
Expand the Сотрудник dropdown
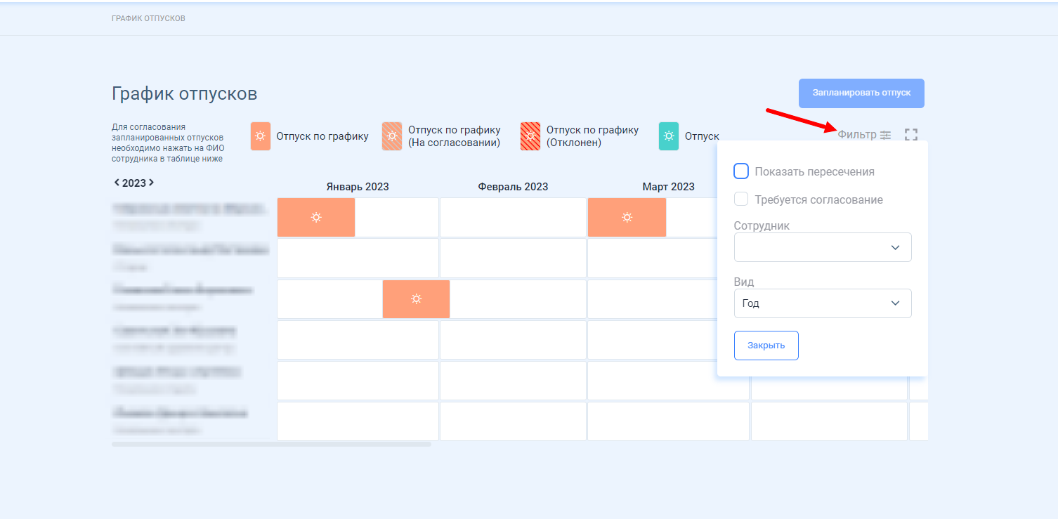(x=823, y=247)
